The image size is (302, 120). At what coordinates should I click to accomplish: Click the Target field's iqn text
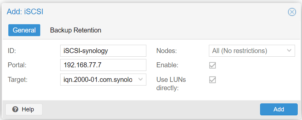(x=98, y=80)
